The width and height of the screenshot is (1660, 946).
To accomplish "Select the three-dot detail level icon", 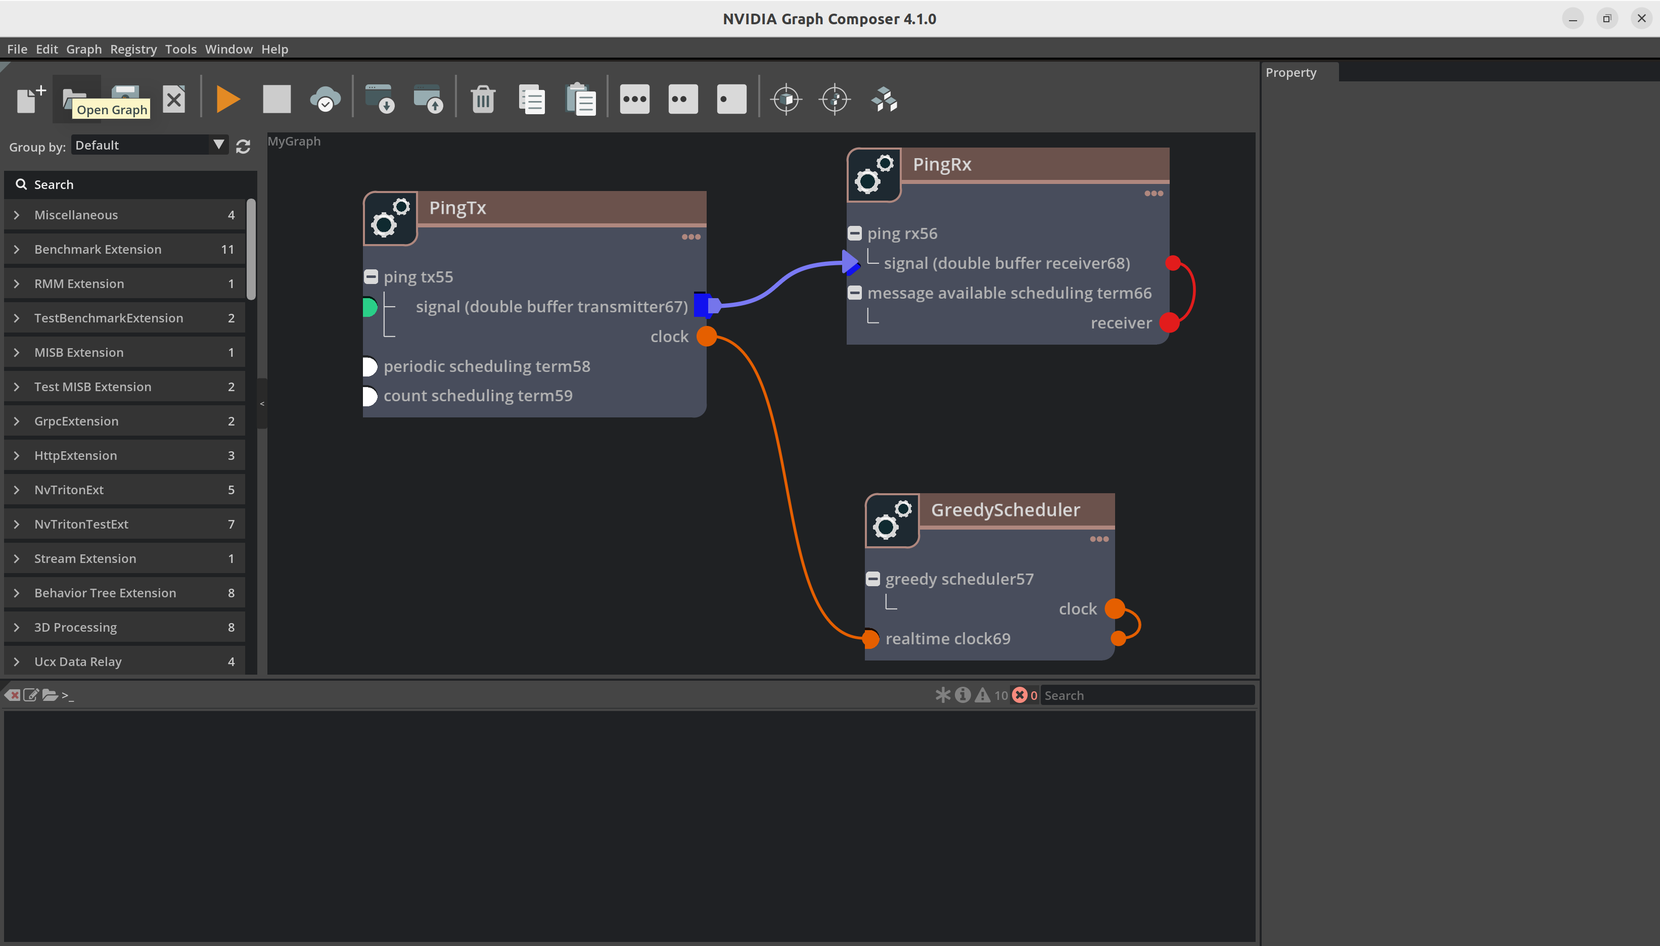I will 635,100.
